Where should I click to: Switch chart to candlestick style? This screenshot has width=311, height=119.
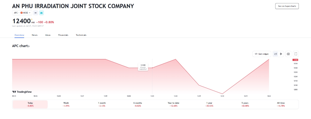pos(281,54)
